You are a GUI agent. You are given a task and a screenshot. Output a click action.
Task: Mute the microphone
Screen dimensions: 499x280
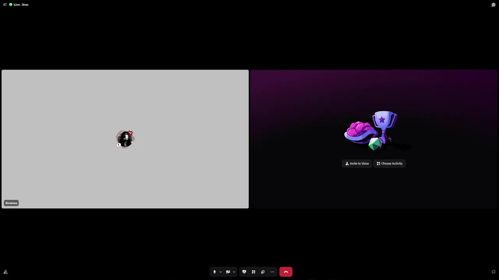coord(214,272)
